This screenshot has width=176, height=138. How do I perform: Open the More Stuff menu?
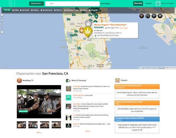pos(138,3)
